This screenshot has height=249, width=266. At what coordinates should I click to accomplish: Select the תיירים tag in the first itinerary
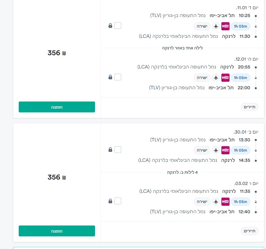pos(250,107)
